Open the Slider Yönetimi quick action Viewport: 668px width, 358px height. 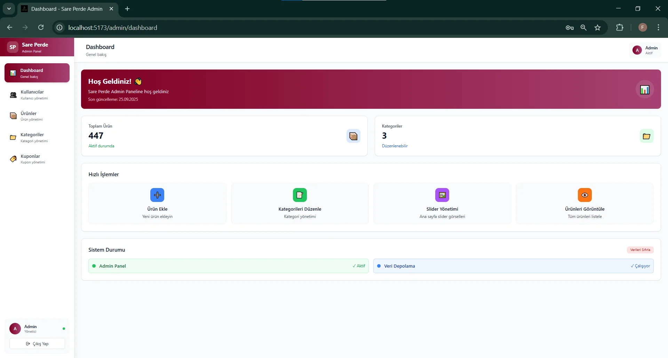[x=442, y=203]
